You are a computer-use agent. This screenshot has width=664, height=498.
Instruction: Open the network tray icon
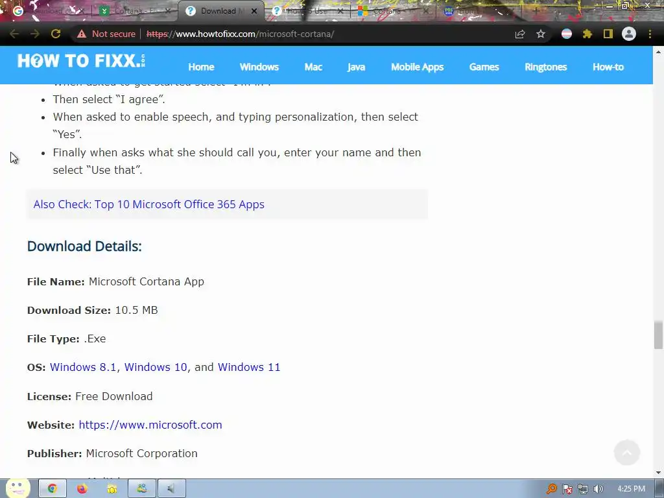tap(583, 489)
